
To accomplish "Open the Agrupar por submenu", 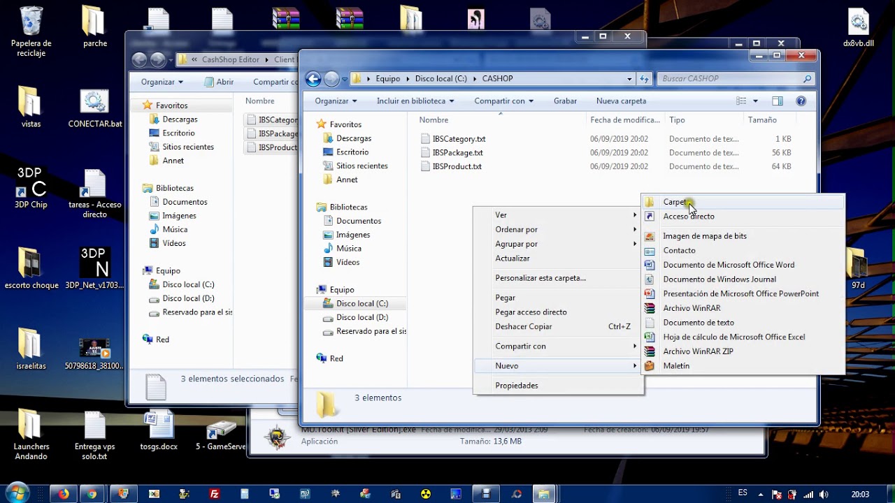I will coord(559,244).
